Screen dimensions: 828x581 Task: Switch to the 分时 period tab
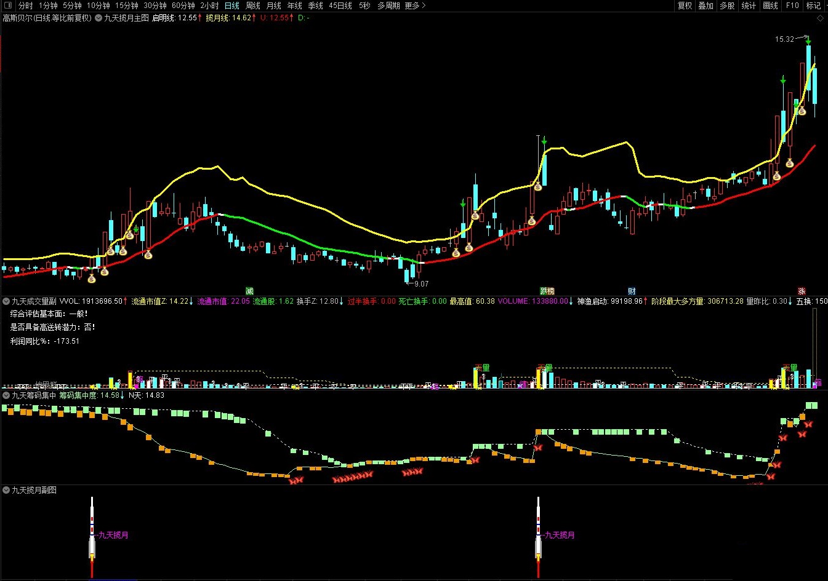point(26,6)
